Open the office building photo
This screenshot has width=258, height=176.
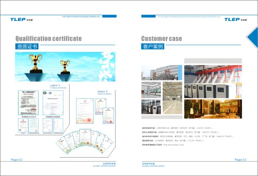pos(162,72)
